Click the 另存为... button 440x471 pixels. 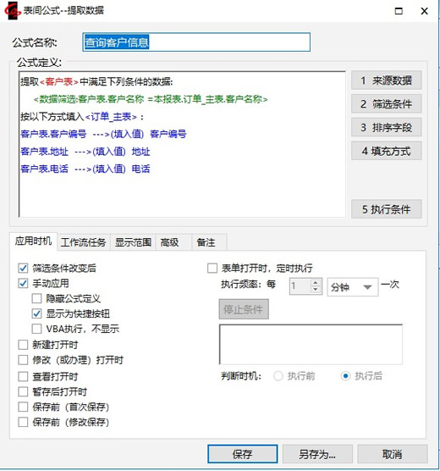(x=317, y=454)
